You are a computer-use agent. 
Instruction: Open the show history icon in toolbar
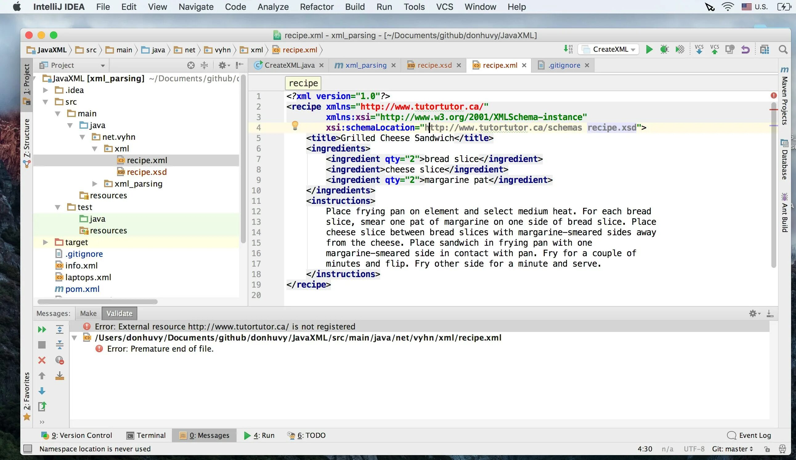(x=730, y=49)
